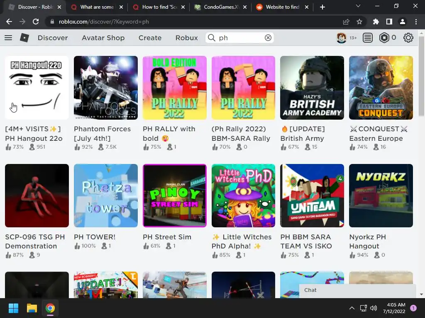Open the Roblox hamburger navigation menu
The width and height of the screenshot is (425, 318).
tap(8, 38)
